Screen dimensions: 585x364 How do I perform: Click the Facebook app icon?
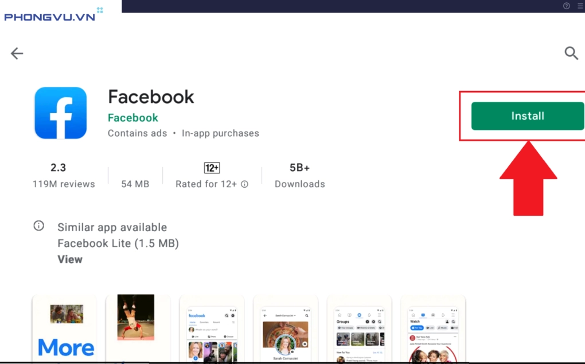60,113
